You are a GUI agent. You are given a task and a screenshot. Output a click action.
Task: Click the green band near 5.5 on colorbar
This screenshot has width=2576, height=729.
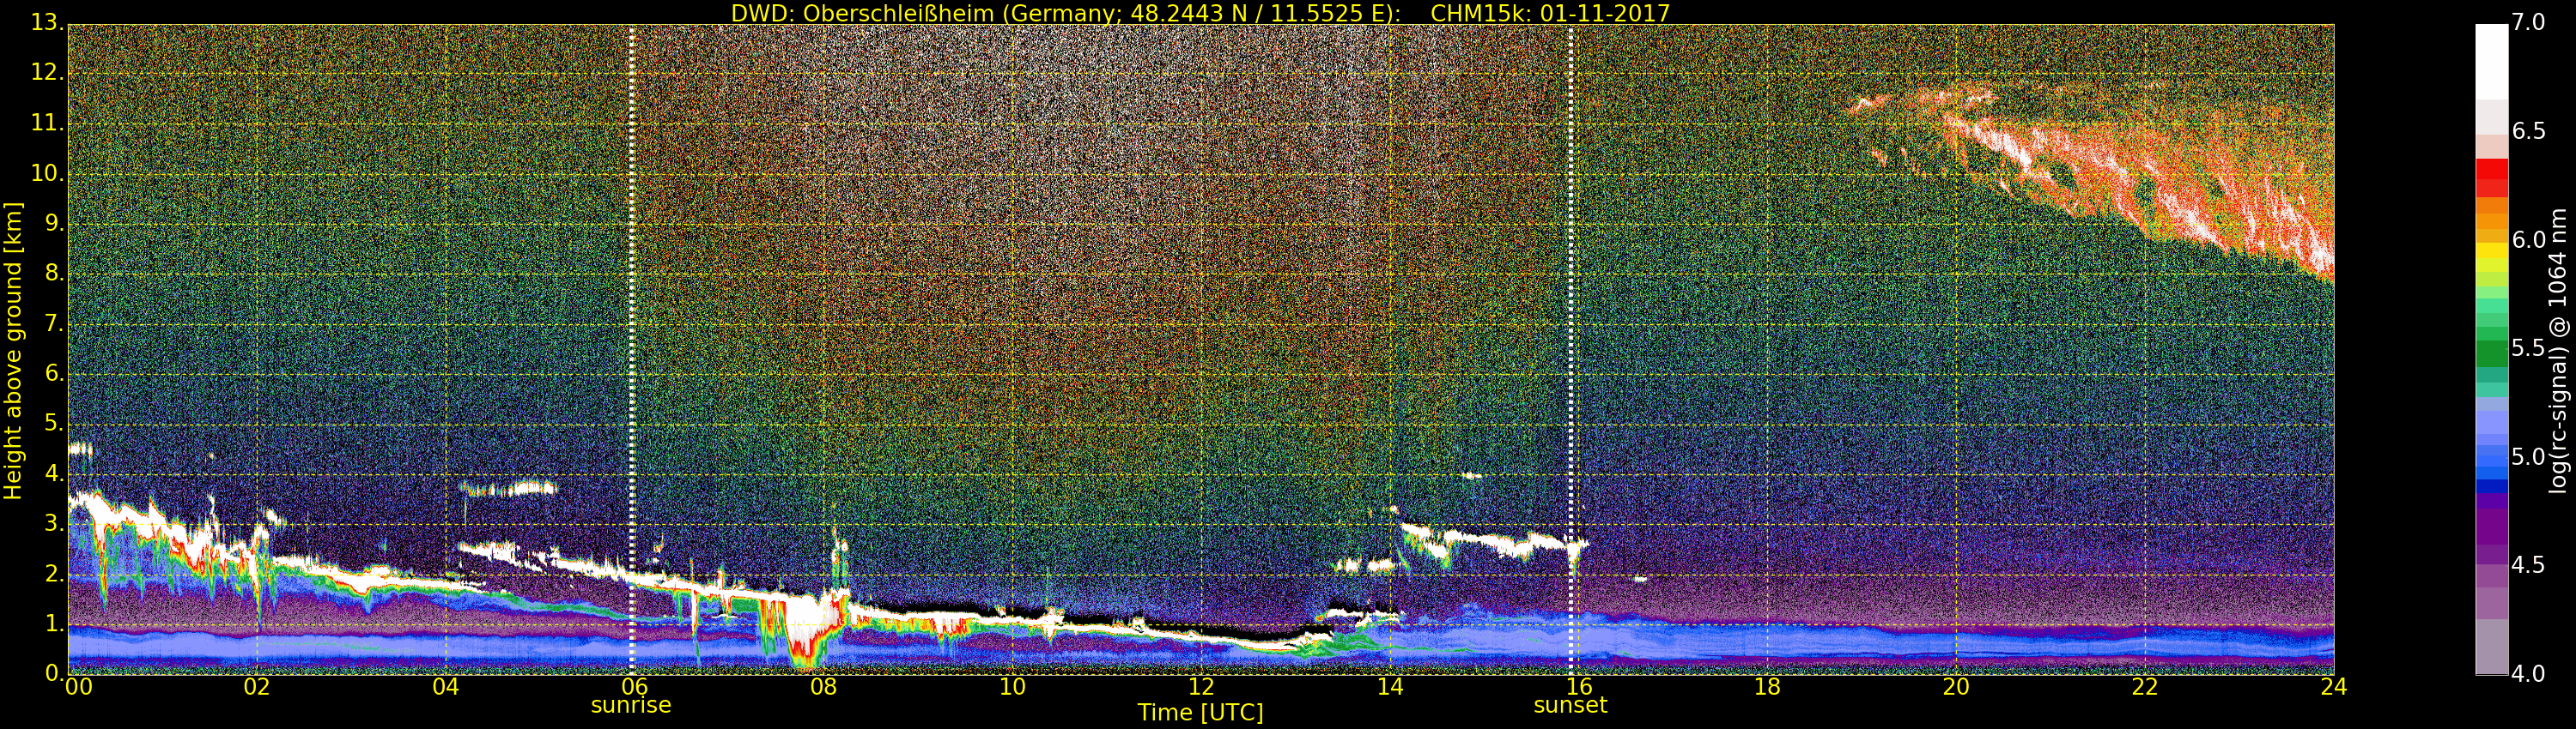pyautogui.click(x=2491, y=350)
